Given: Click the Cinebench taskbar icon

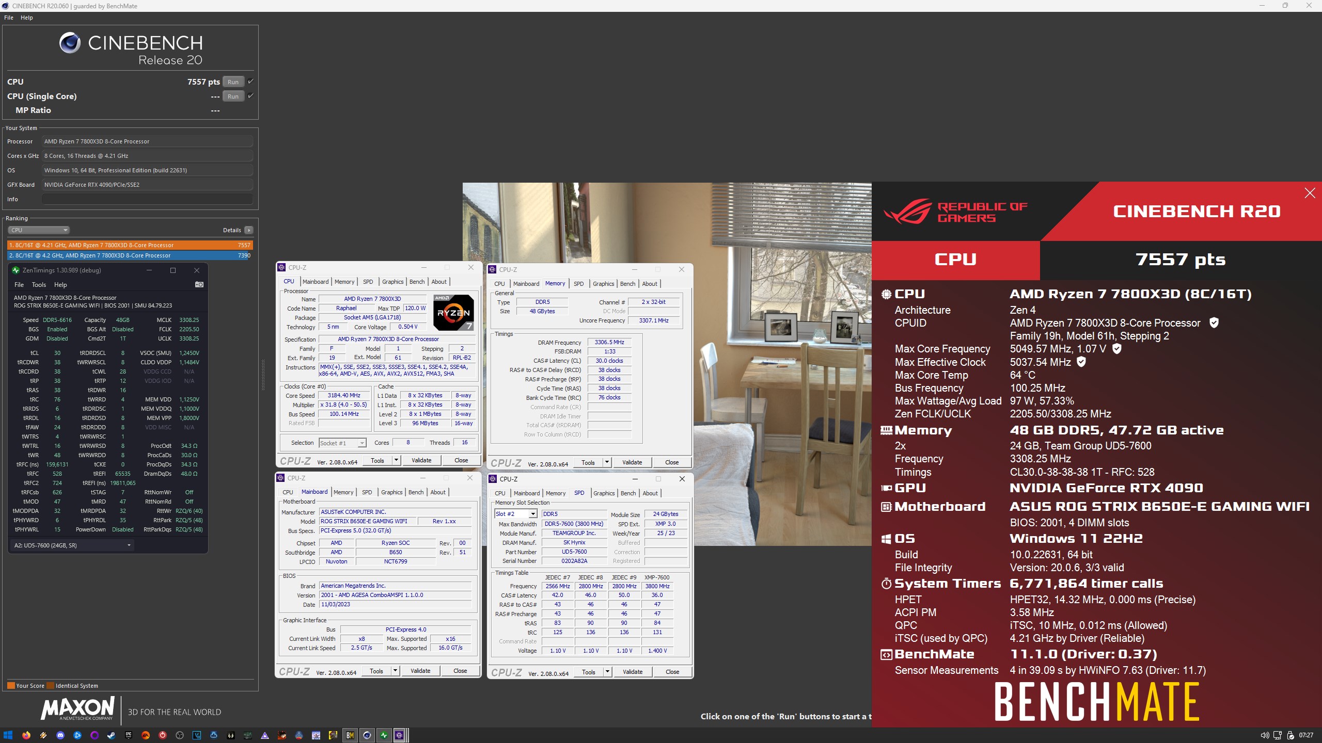Looking at the screenshot, I should pos(367,735).
